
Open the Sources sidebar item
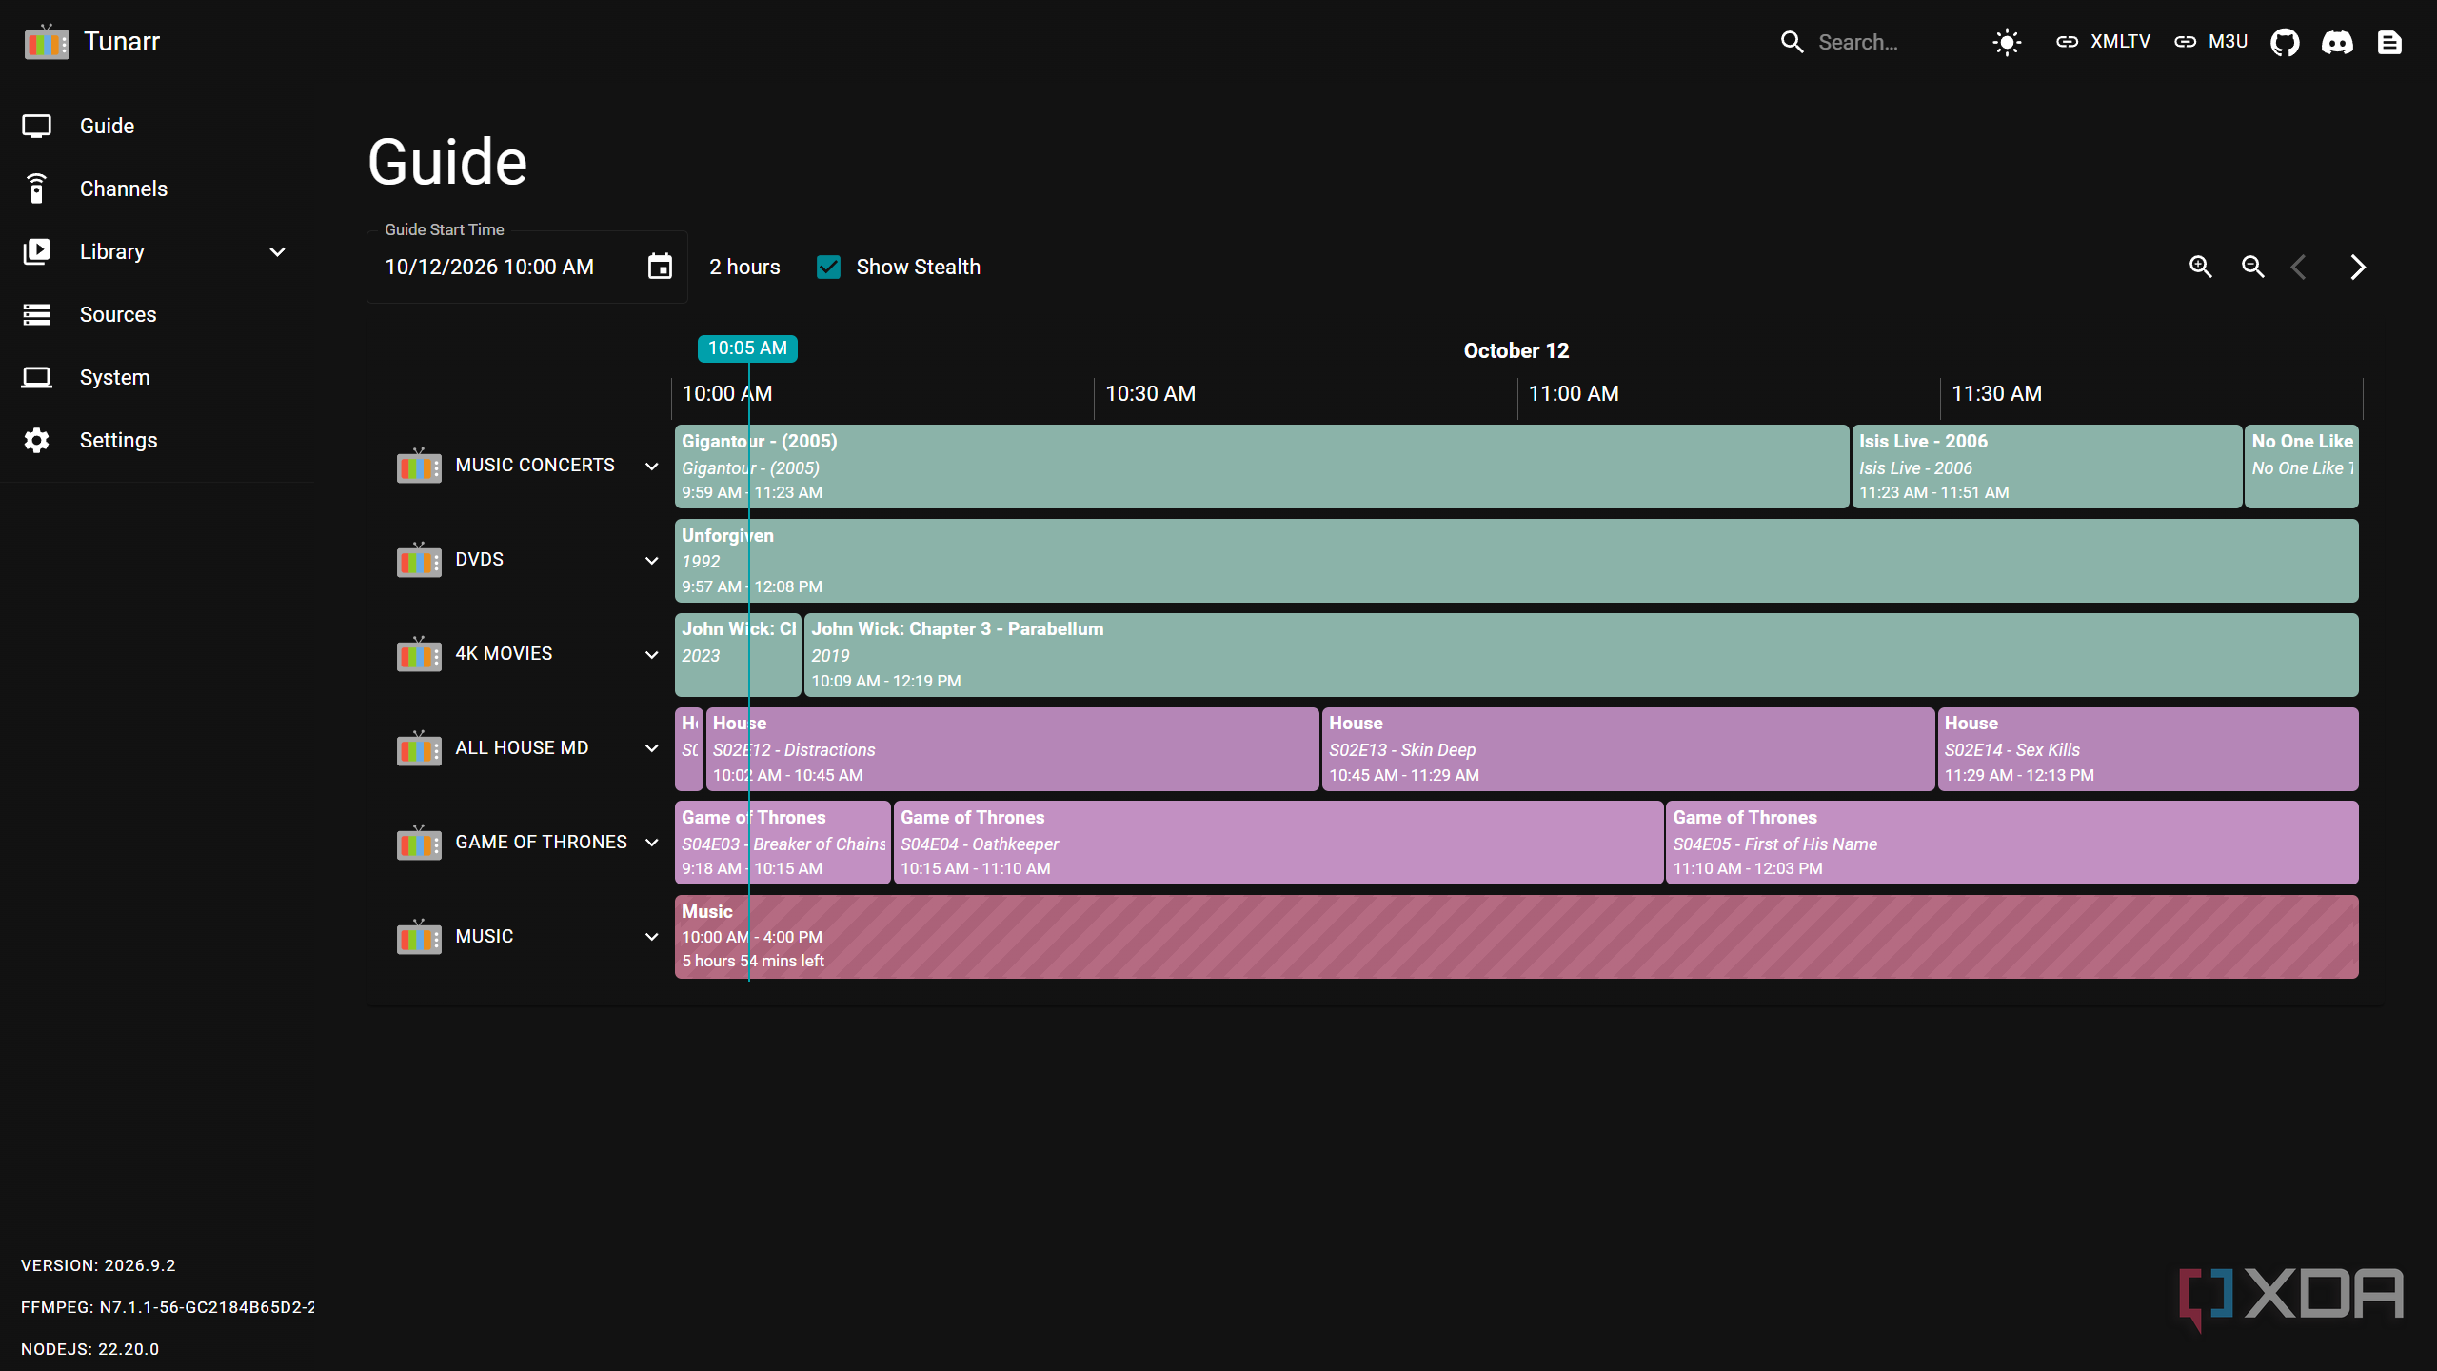point(156,314)
